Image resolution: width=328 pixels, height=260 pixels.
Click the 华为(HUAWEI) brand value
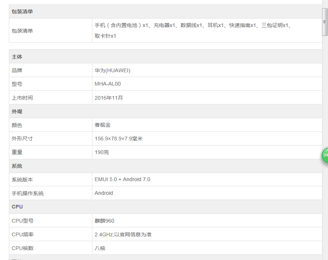point(112,70)
